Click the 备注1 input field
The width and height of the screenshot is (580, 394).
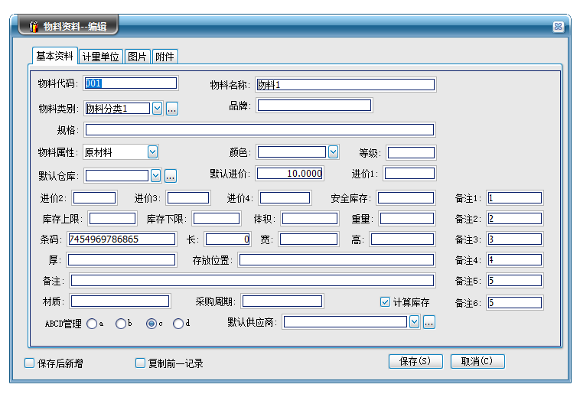click(x=514, y=197)
